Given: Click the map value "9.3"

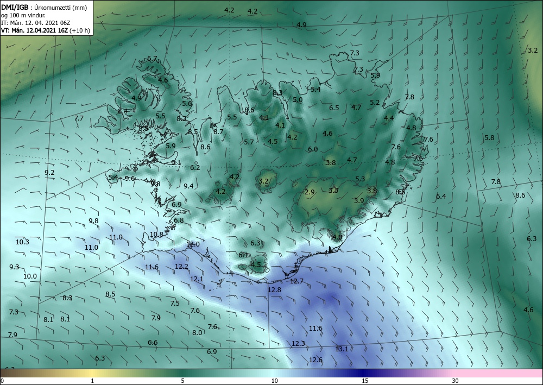Looking at the screenshot, I should click(x=14, y=267).
